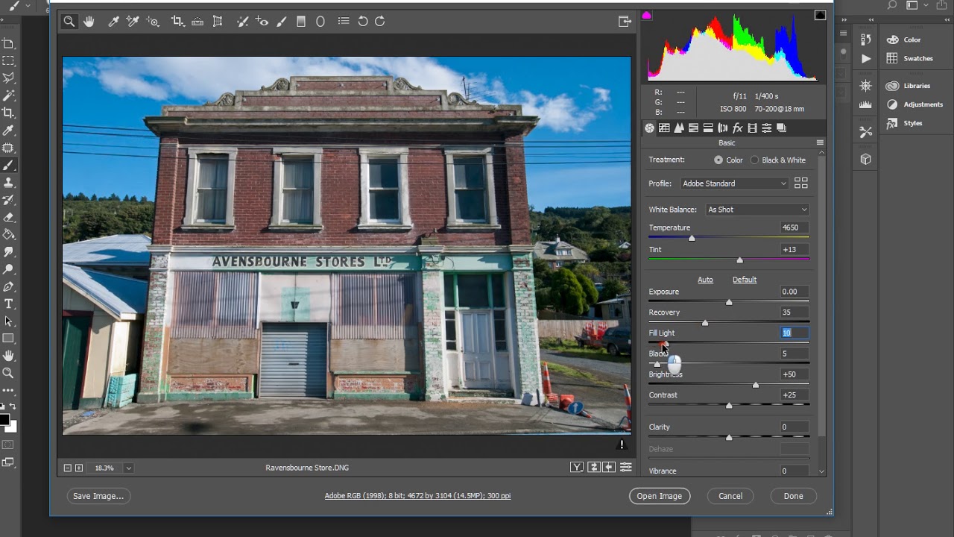
Task: Cancel the Camera Raw dialog
Action: coord(730,496)
